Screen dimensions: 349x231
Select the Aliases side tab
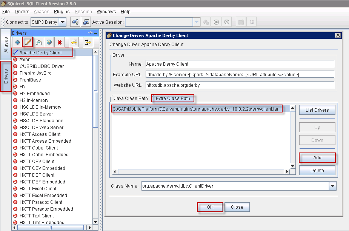click(6, 45)
